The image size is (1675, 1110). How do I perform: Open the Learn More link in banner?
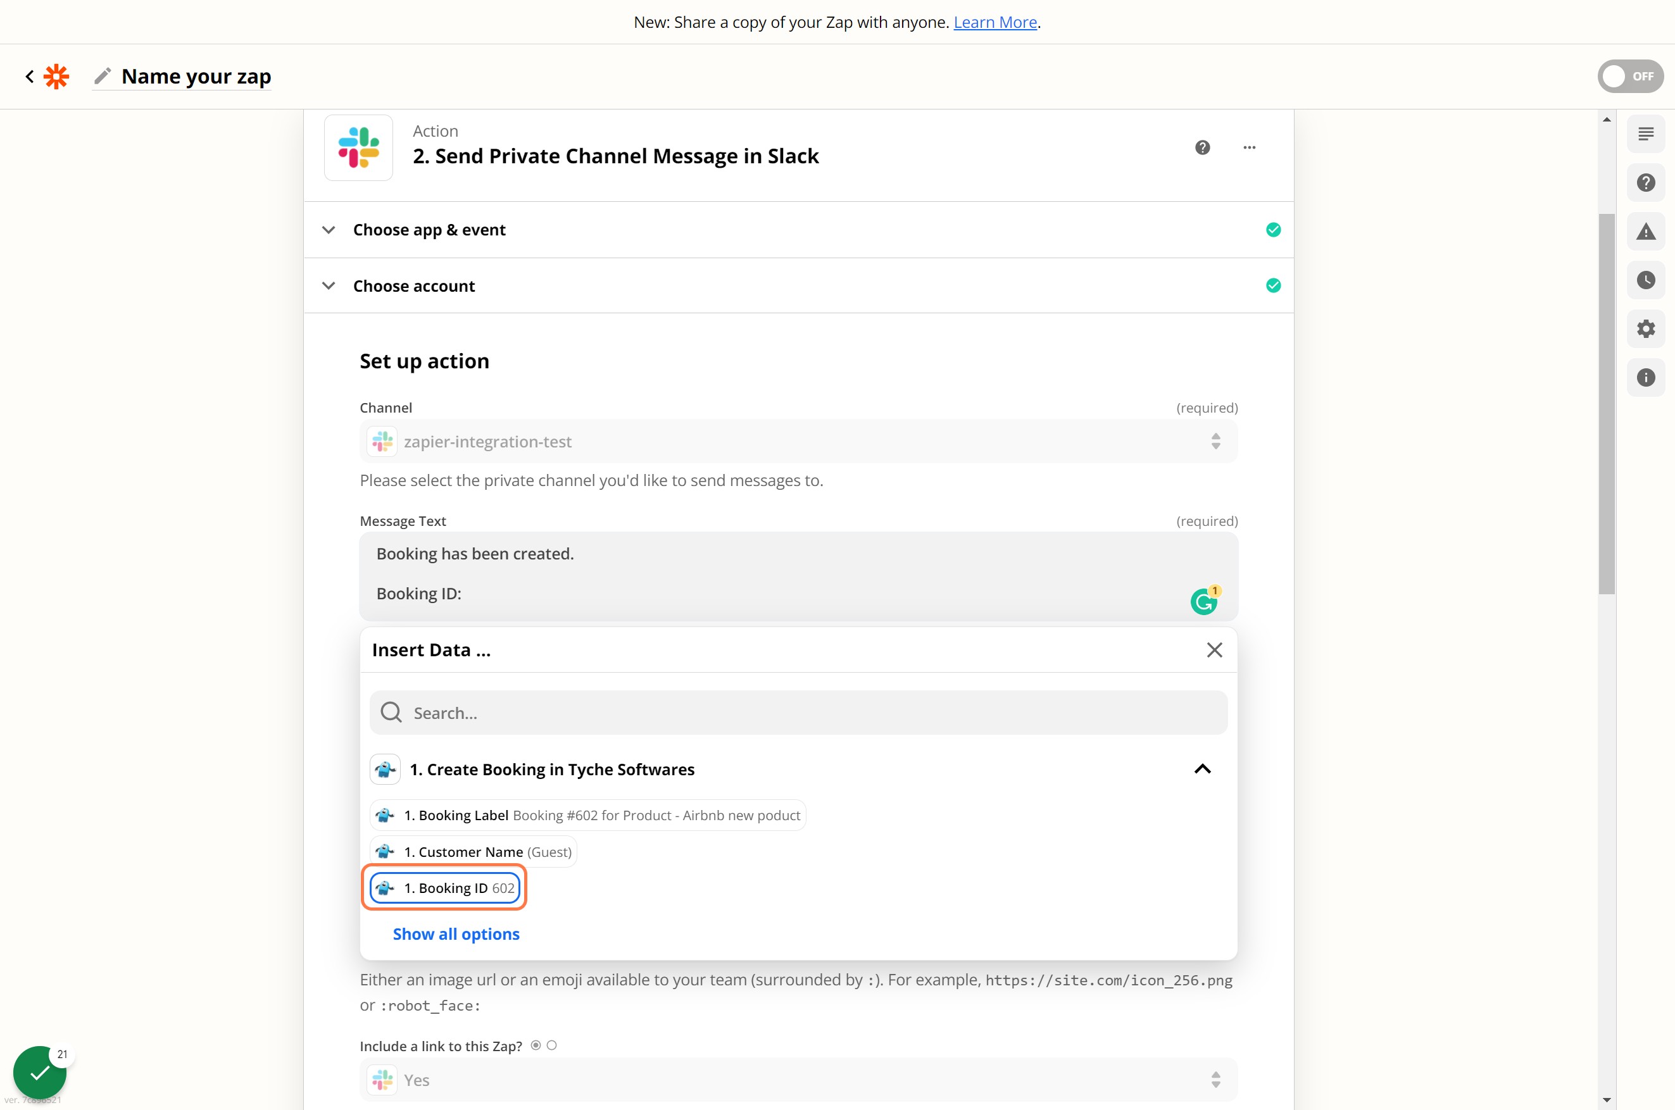pyautogui.click(x=994, y=22)
